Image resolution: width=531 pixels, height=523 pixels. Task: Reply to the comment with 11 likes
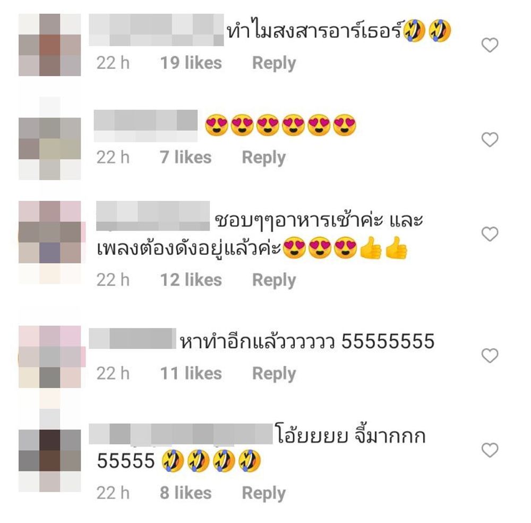click(274, 374)
